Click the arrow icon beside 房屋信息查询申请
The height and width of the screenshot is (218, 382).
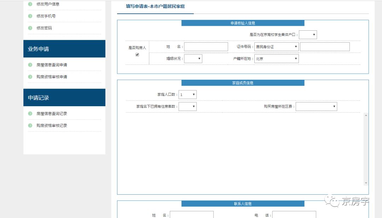[30, 65]
